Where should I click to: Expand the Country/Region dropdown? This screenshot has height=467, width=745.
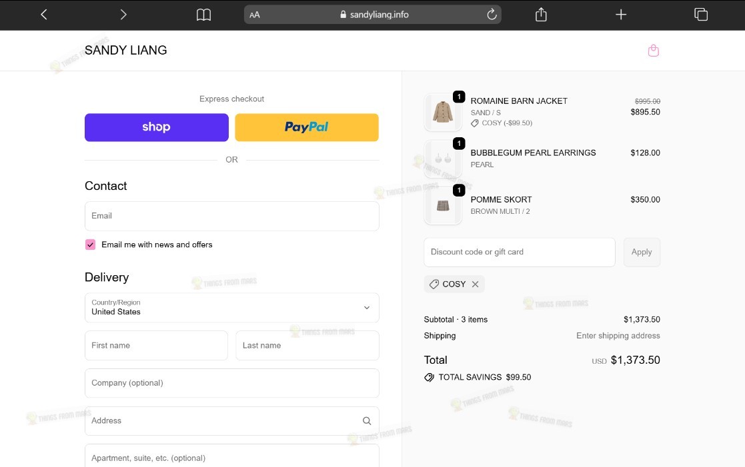pos(232,308)
